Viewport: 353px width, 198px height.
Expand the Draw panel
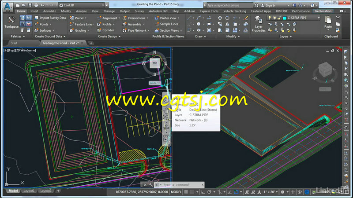pyautogui.click(x=200, y=36)
